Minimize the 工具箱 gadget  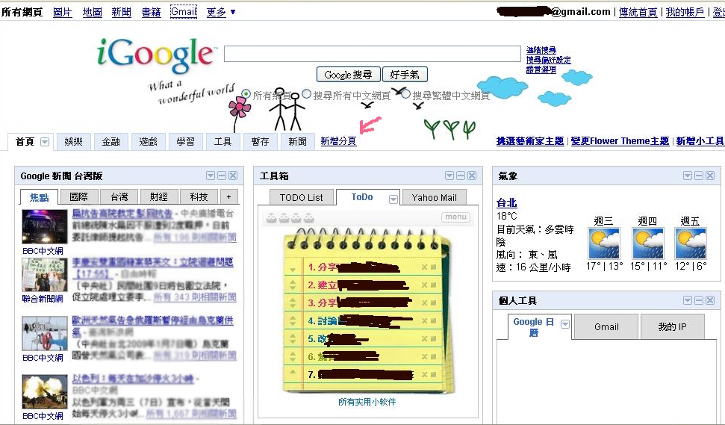pos(461,176)
